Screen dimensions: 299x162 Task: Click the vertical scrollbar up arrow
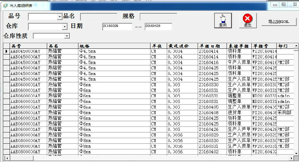(295, 46)
